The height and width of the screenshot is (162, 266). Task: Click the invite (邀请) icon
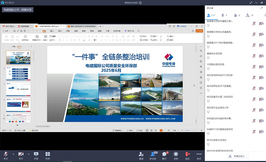click(141, 154)
